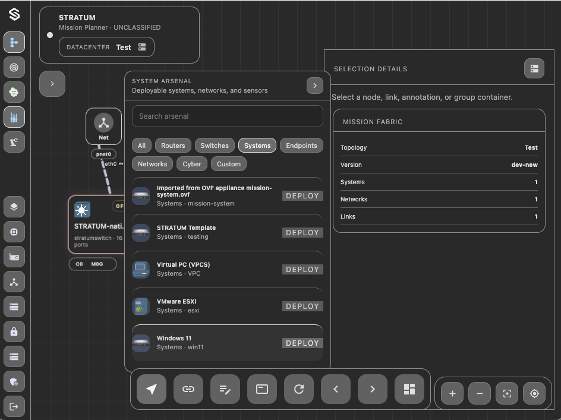Click the fit-to-view icon
The width and height of the screenshot is (561, 420).
coord(507,393)
